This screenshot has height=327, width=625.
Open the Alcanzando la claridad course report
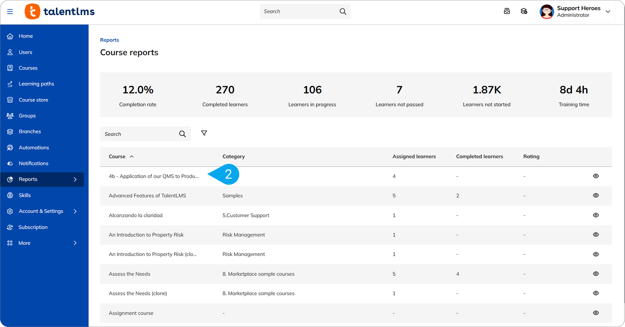click(135, 215)
